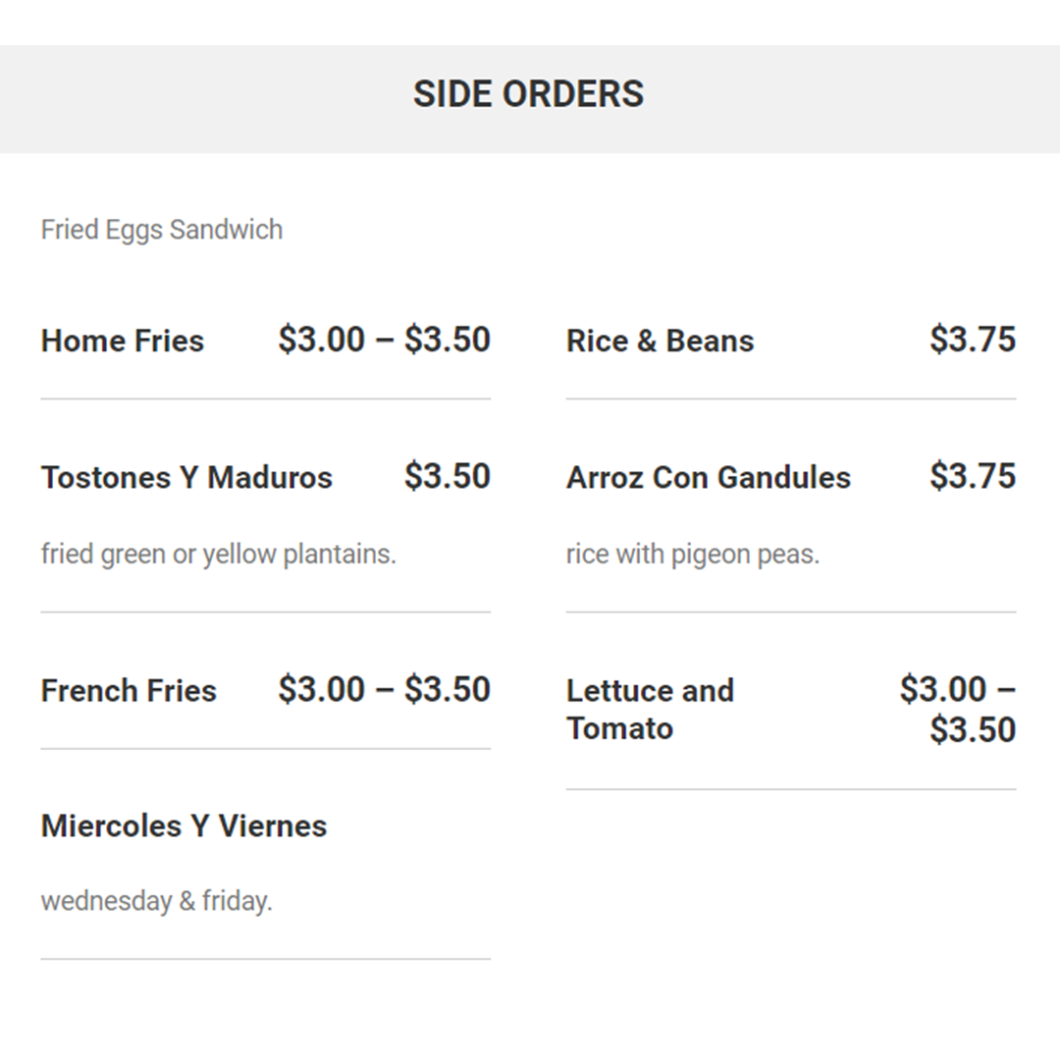Click the rice with pigeon peas description
The height and width of the screenshot is (1060, 1060).
pyautogui.click(x=693, y=555)
